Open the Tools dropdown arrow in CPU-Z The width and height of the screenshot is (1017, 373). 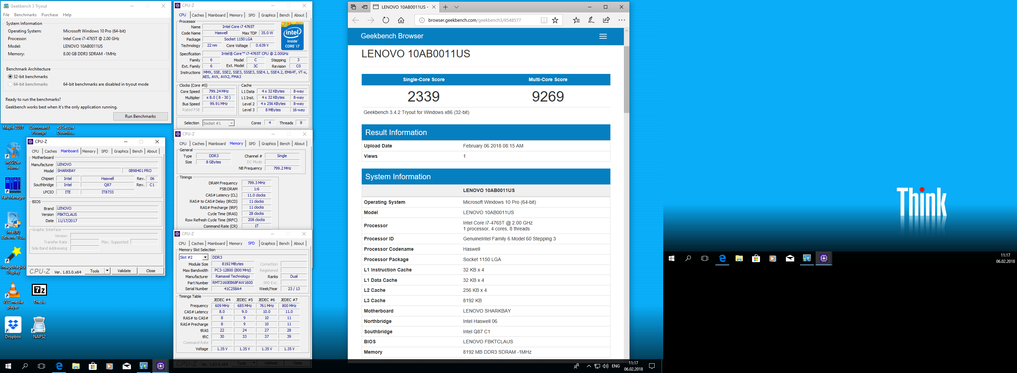point(107,271)
